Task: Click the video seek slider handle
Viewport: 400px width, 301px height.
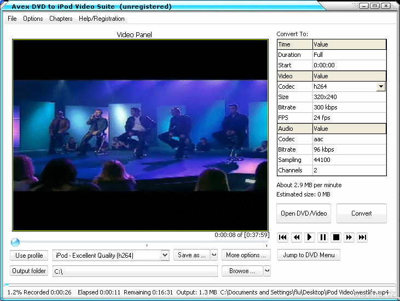Action: pyautogui.click(x=15, y=242)
